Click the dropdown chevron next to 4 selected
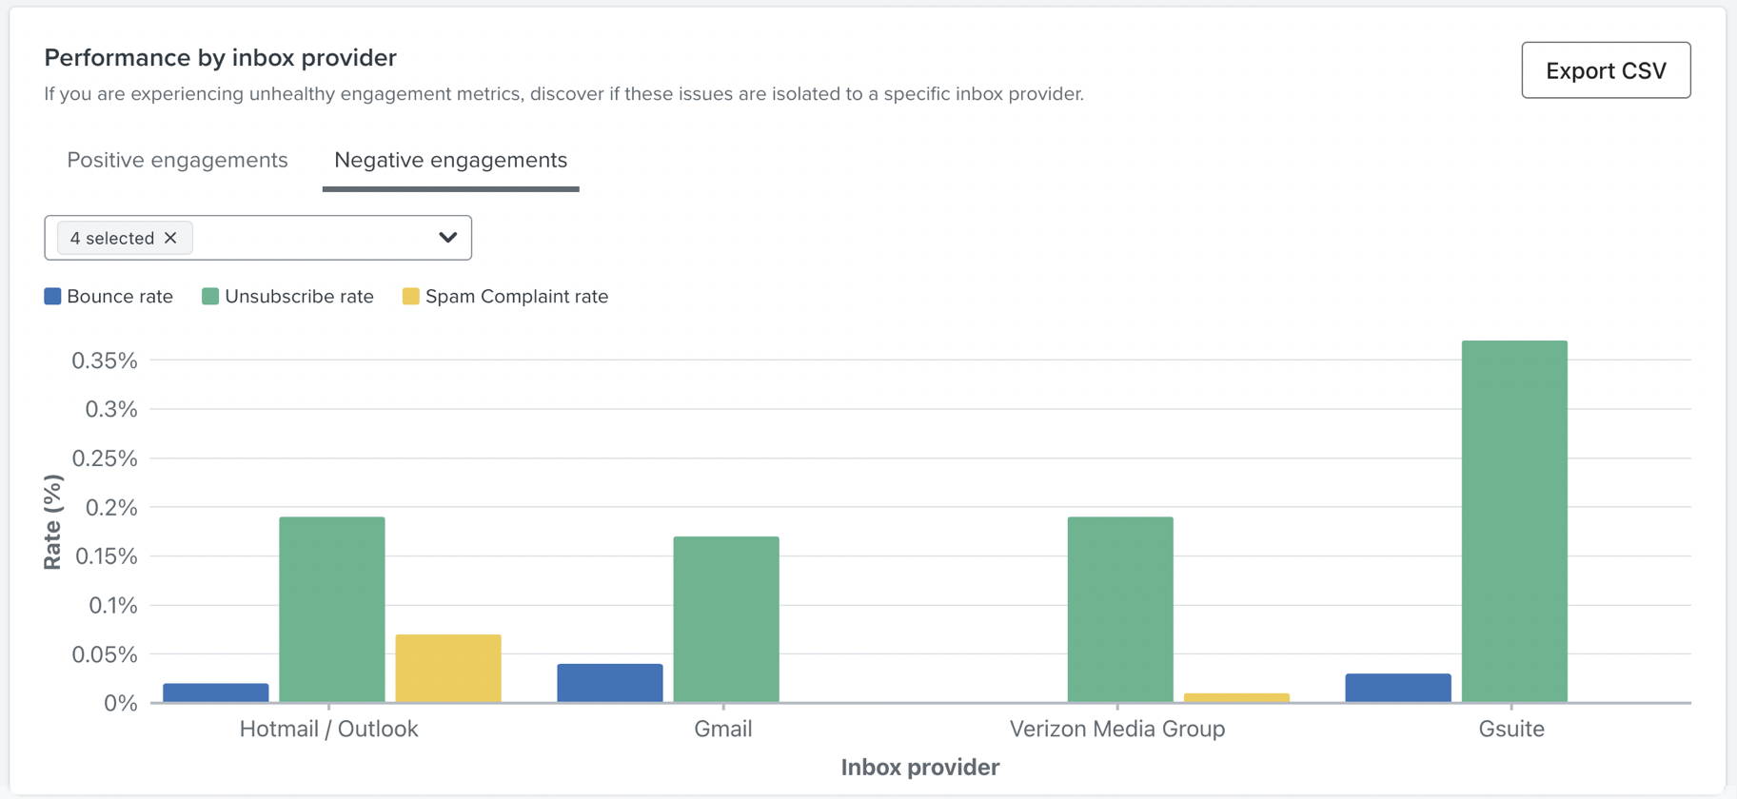 (446, 237)
